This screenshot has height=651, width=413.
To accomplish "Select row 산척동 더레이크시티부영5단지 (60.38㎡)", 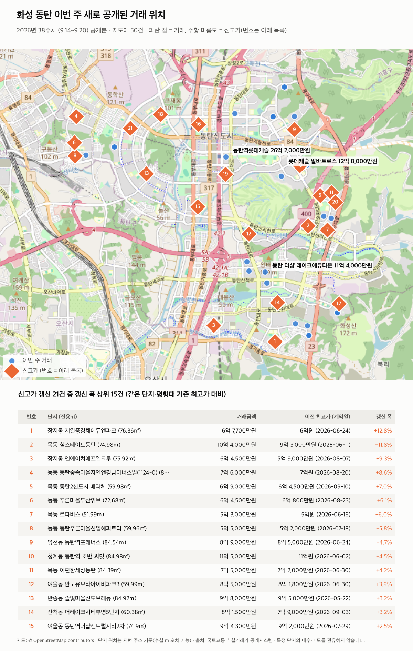I will tap(206, 612).
